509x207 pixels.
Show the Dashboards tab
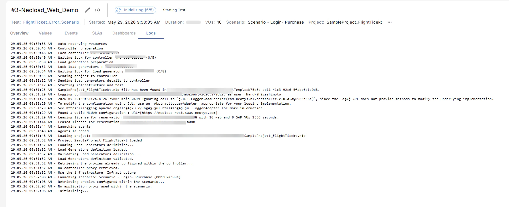124,33
